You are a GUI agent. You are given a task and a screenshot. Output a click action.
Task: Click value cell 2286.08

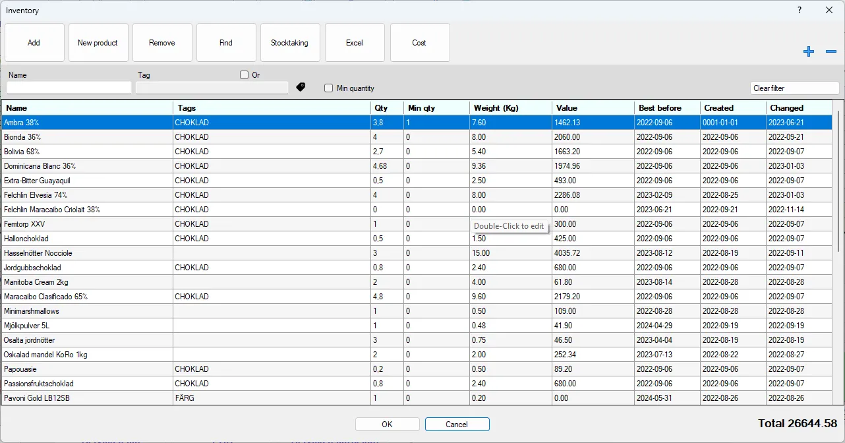(x=593, y=195)
